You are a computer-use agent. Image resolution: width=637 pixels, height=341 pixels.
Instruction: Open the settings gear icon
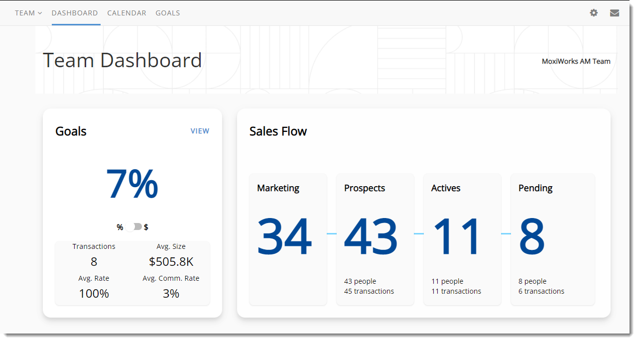click(x=594, y=13)
